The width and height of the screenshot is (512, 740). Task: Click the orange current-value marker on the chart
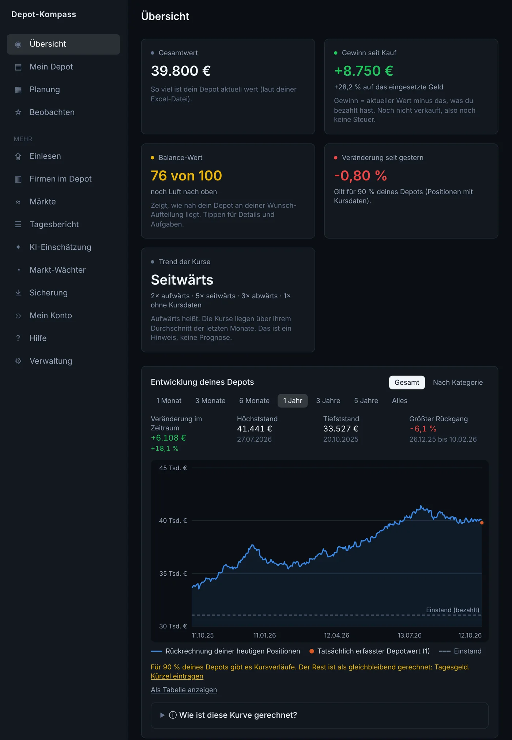tap(482, 523)
